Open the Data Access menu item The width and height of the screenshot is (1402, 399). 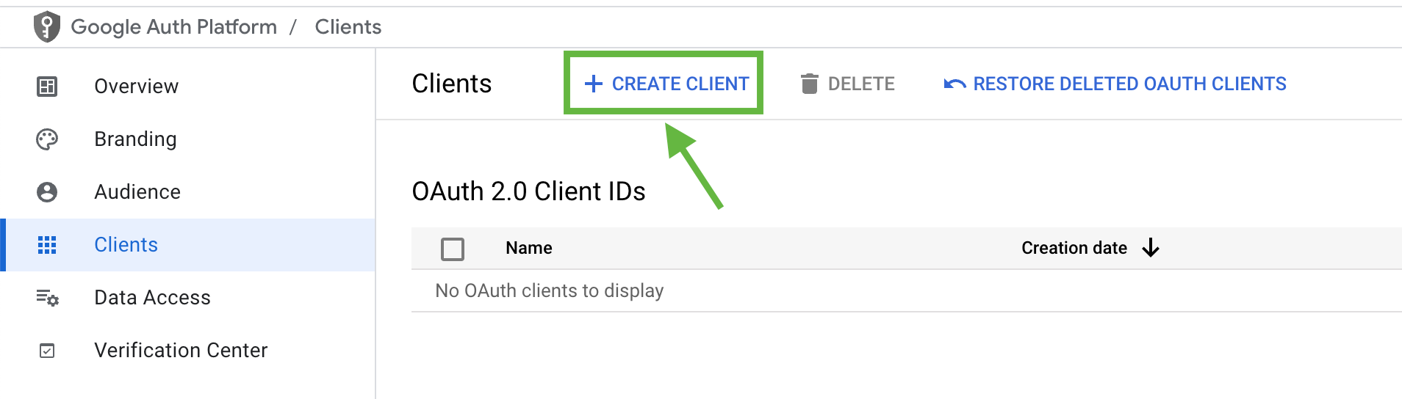pos(188,298)
